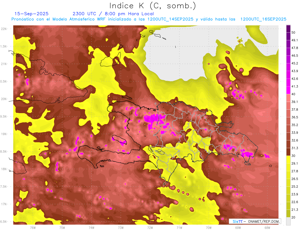300x231 pixels.
Task: Click the colorbar value '22.6'
Action: (x=295, y=202)
